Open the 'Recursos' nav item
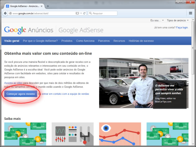 point(119,41)
